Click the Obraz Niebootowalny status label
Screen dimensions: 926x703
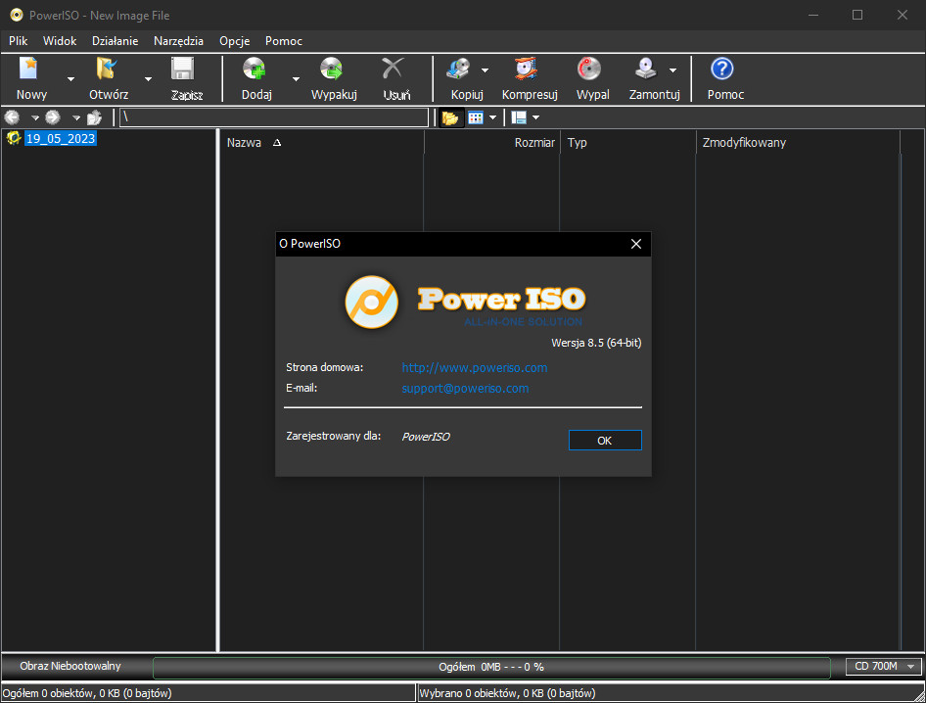(x=70, y=666)
